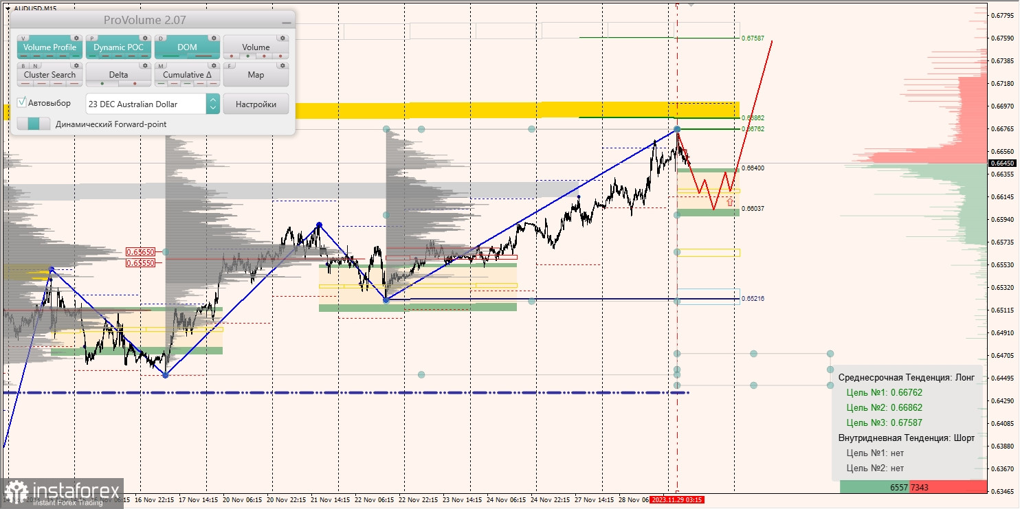Toggle the Map indicator

point(256,75)
